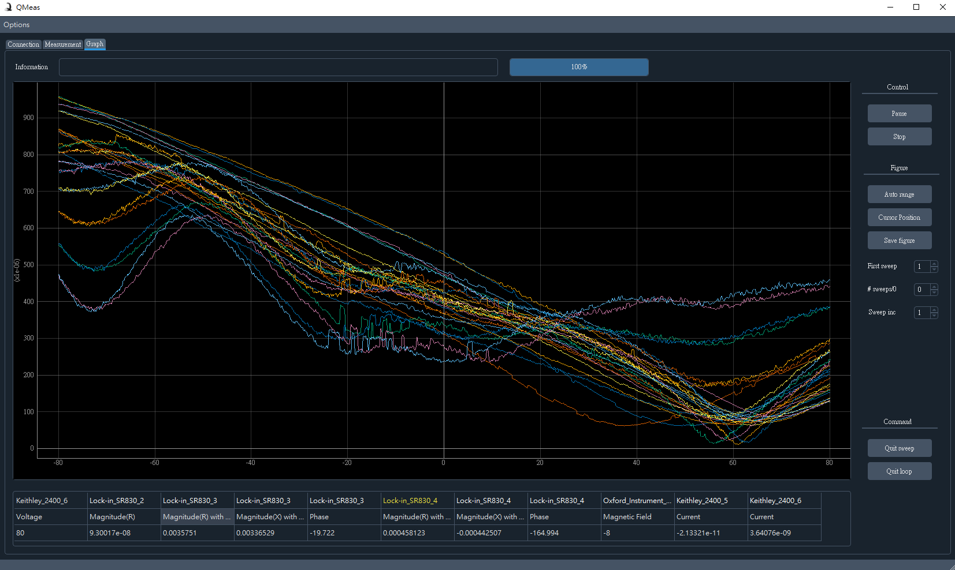Click the Voltage value 80 cell
The width and height of the screenshot is (955, 570).
pyautogui.click(x=50, y=533)
